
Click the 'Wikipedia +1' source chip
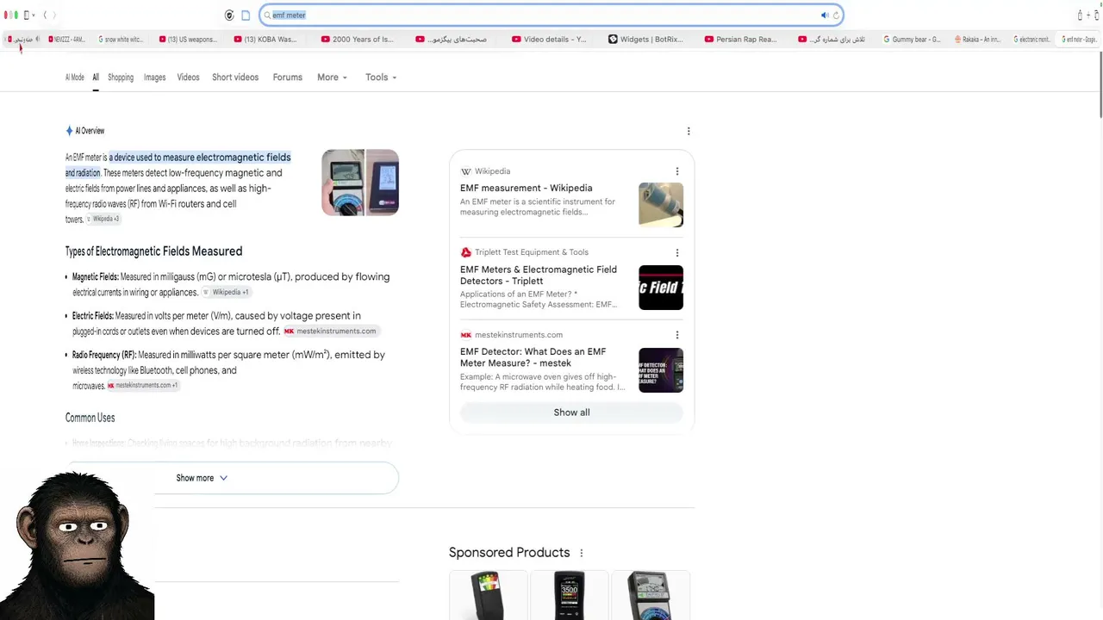[226, 292]
